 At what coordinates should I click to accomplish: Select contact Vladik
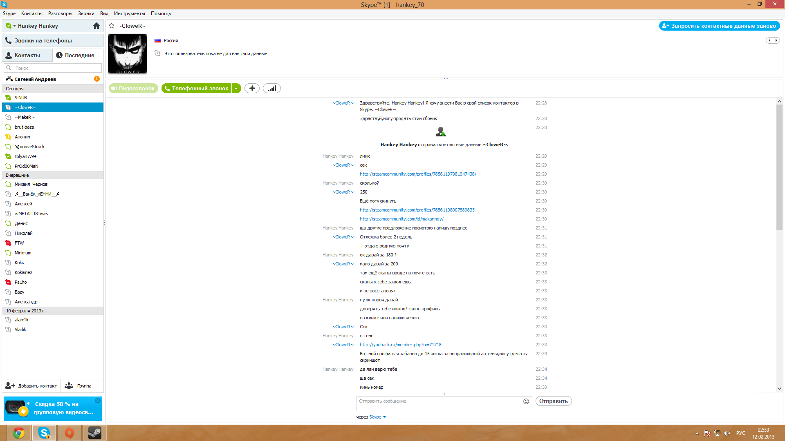click(x=53, y=330)
